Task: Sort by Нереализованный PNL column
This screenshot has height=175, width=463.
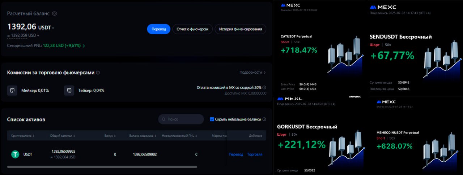Action: pyautogui.click(x=180, y=136)
